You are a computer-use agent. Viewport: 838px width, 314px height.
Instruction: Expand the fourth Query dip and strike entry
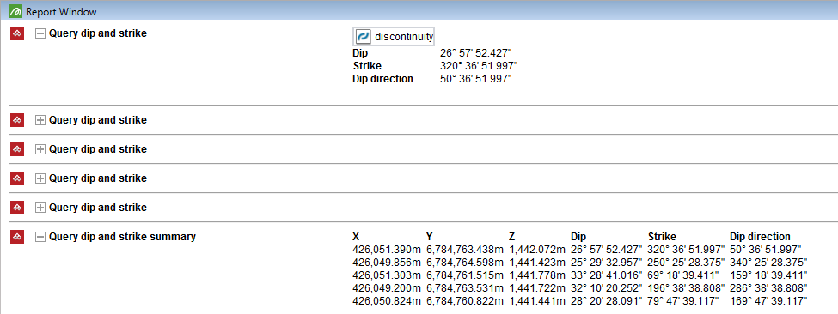(40, 178)
